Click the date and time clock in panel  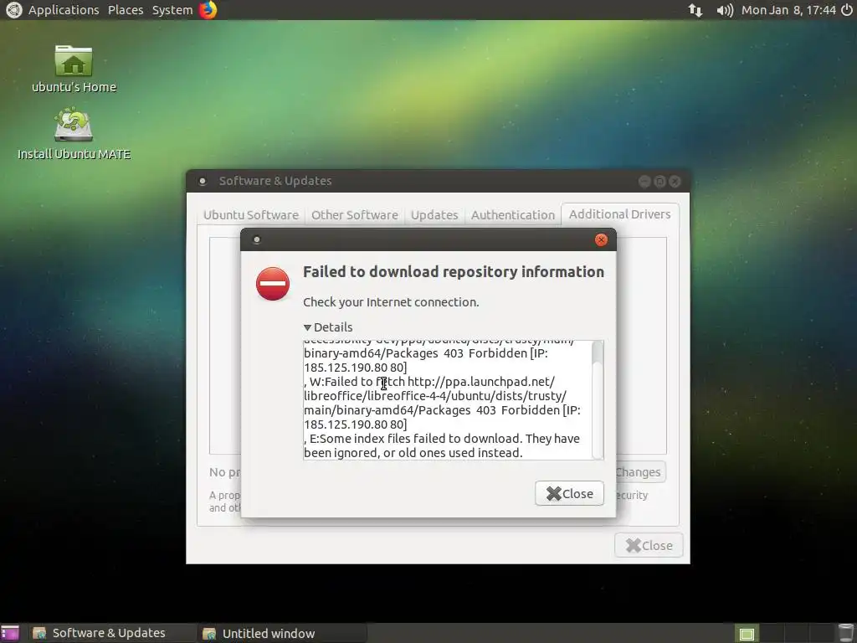[788, 10]
